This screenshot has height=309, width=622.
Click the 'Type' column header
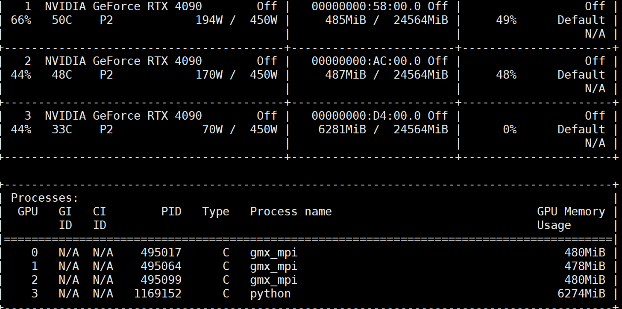tap(216, 212)
